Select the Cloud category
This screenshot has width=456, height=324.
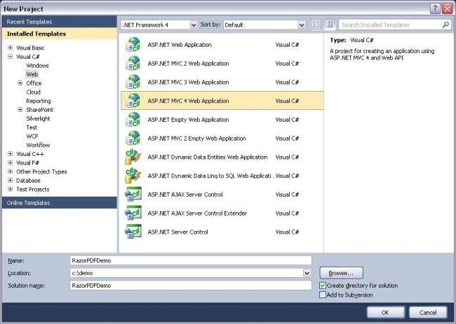pos(33,92)
